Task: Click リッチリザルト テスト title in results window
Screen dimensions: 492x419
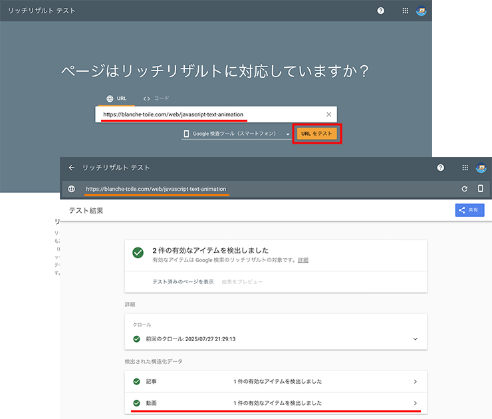Action: pyautogui.click(x=116, y=168)
